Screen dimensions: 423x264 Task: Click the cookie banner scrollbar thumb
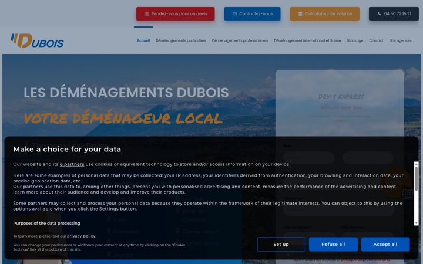point(417,179)
